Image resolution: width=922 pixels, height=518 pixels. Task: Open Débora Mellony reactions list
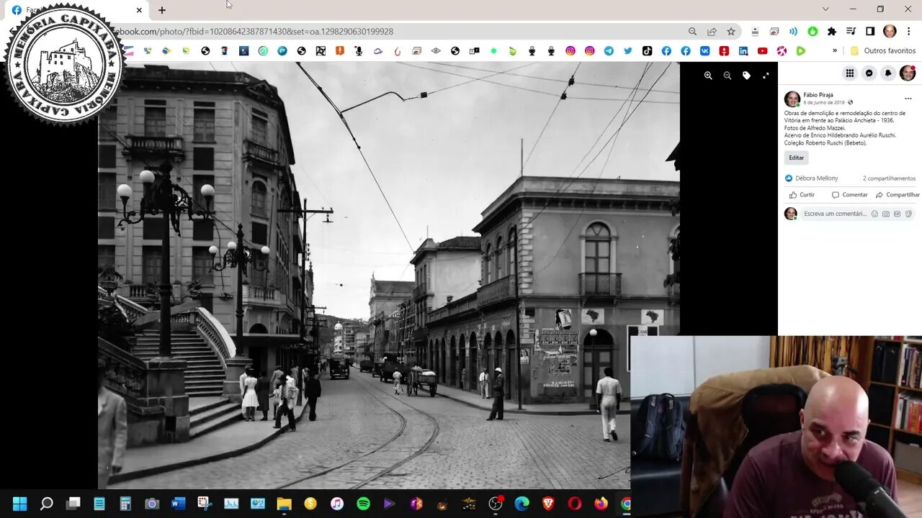point(816,178)
